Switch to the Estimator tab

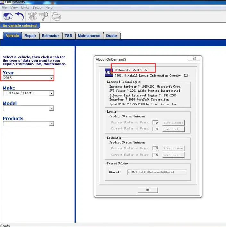pos(50,36)
